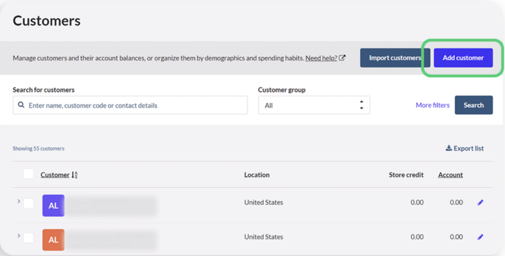Click the Showing 55 customers text

pos(38,148)
